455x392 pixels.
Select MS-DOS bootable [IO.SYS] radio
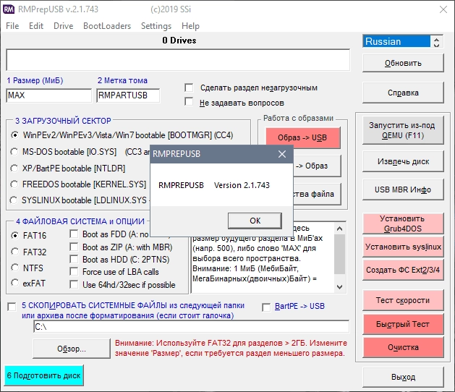(14, 152)
